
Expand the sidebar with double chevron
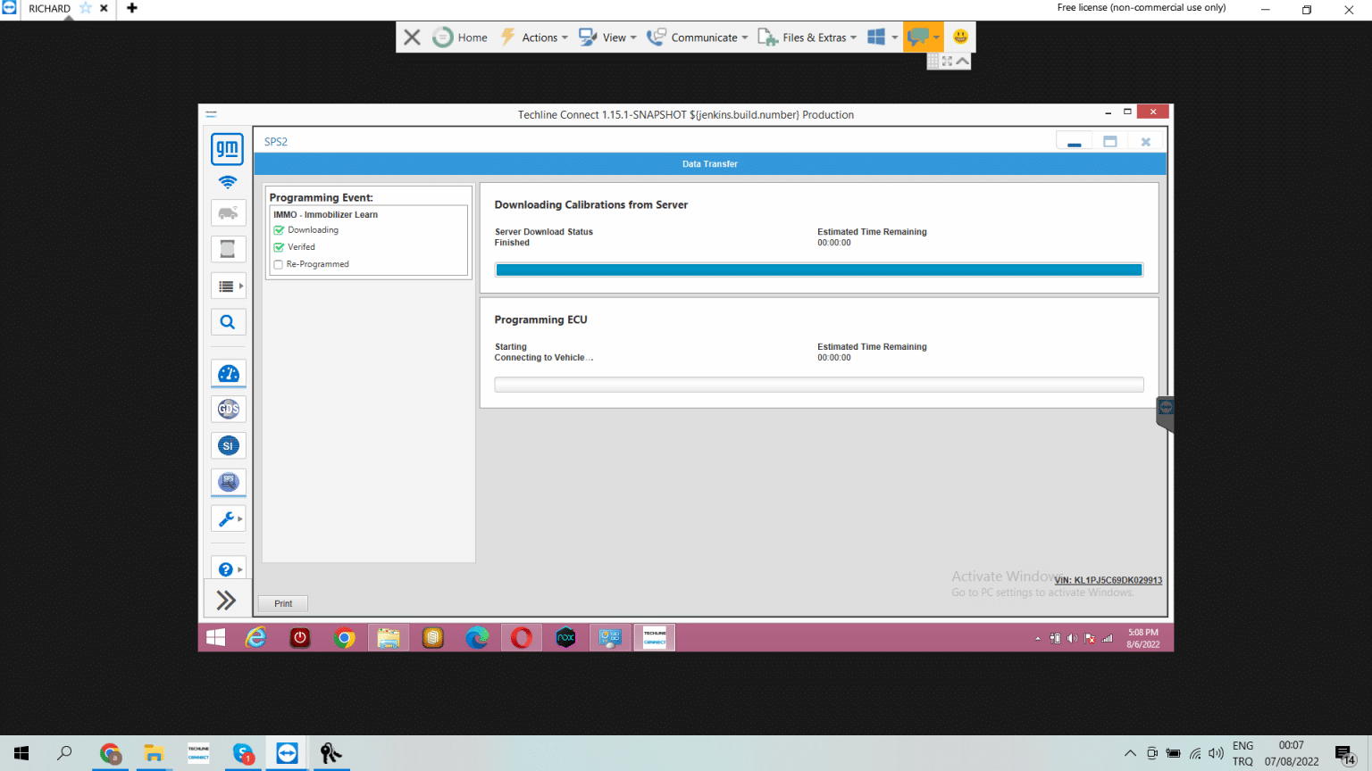click(226, 601)
